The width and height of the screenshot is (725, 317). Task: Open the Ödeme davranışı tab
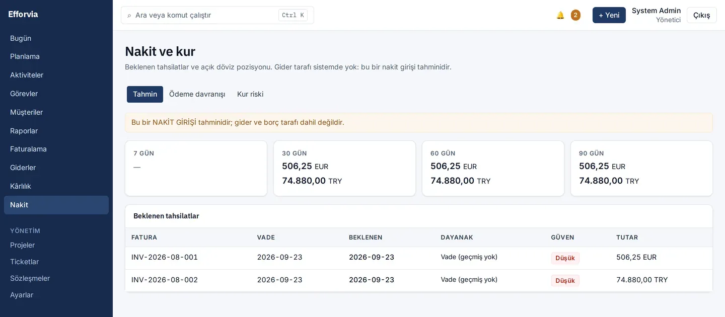coord(197,94)
